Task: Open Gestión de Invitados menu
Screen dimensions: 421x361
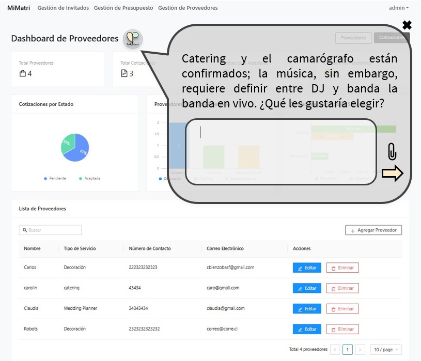Action: (63, 8)
